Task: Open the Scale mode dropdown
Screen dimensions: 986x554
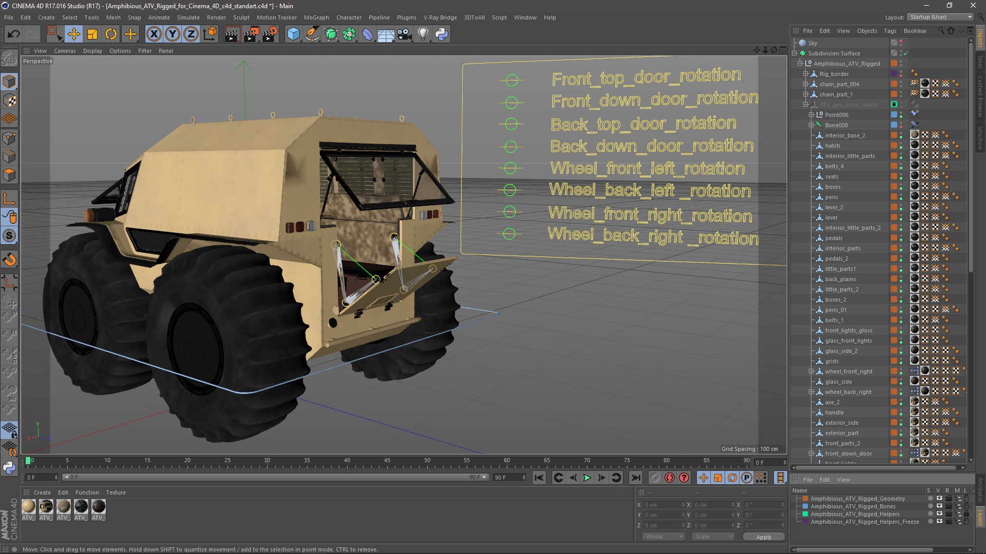Action: click(713, 537)
